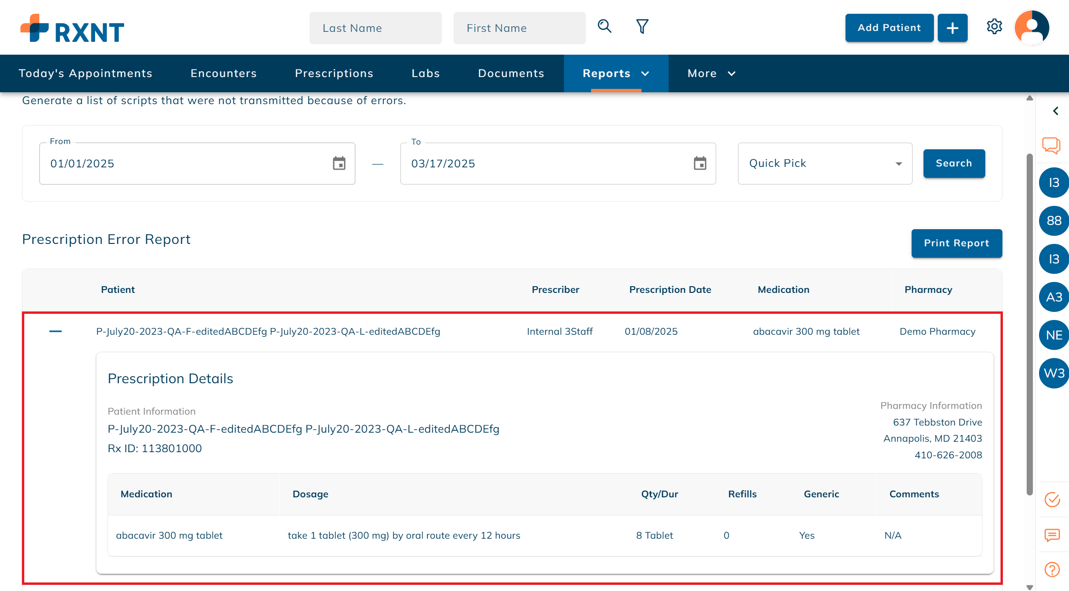Open the chat bubbles sidebar icon
1069x591 pixels.
(x=1051, y=145)
